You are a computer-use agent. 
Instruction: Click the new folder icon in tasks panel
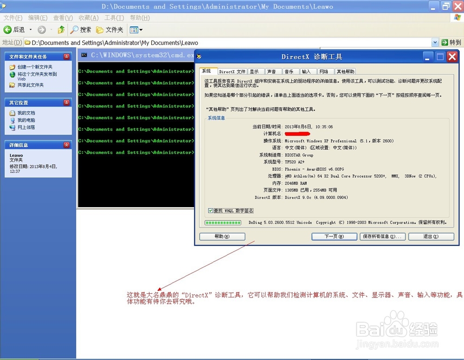[12, 67]
